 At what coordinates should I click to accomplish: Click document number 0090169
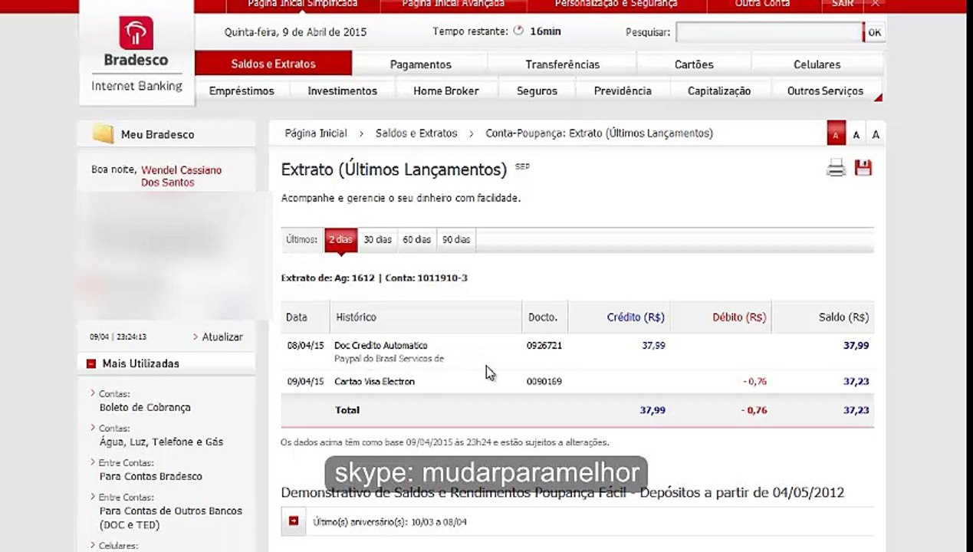pos(544,382)
